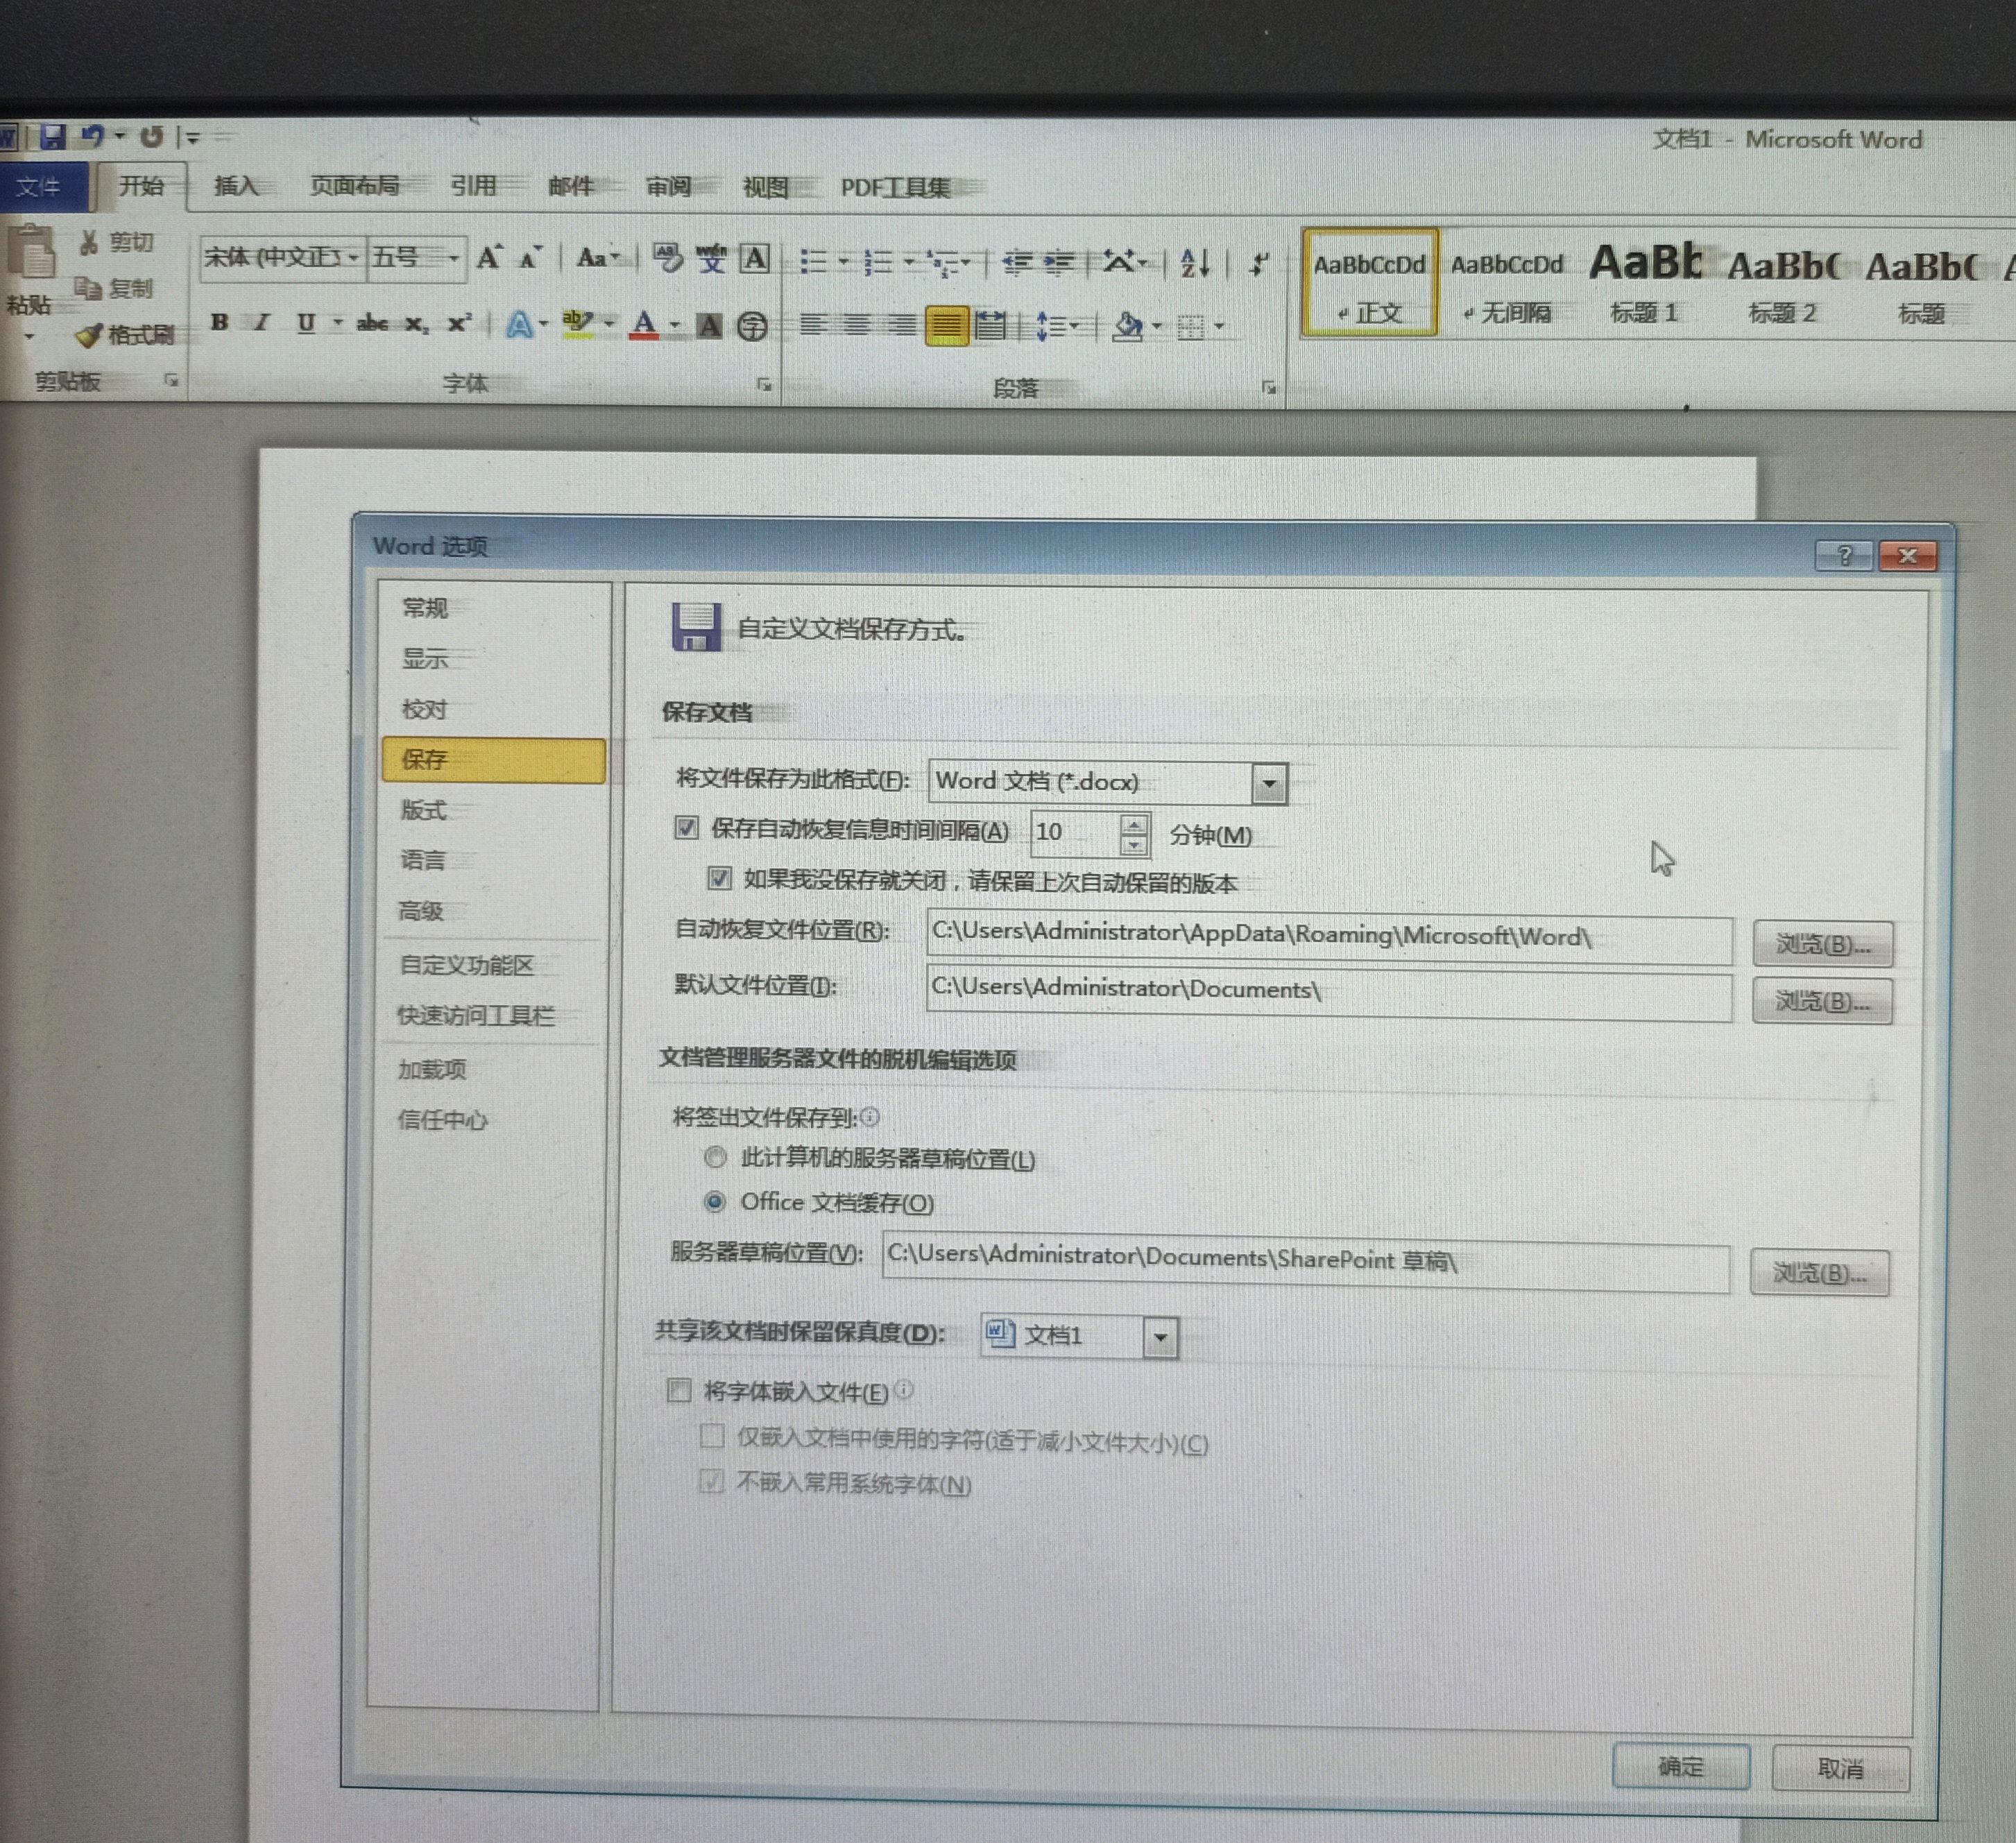Switch to the 引用 ribbon tab
2016x1843 pixels.
coord(473,186)
